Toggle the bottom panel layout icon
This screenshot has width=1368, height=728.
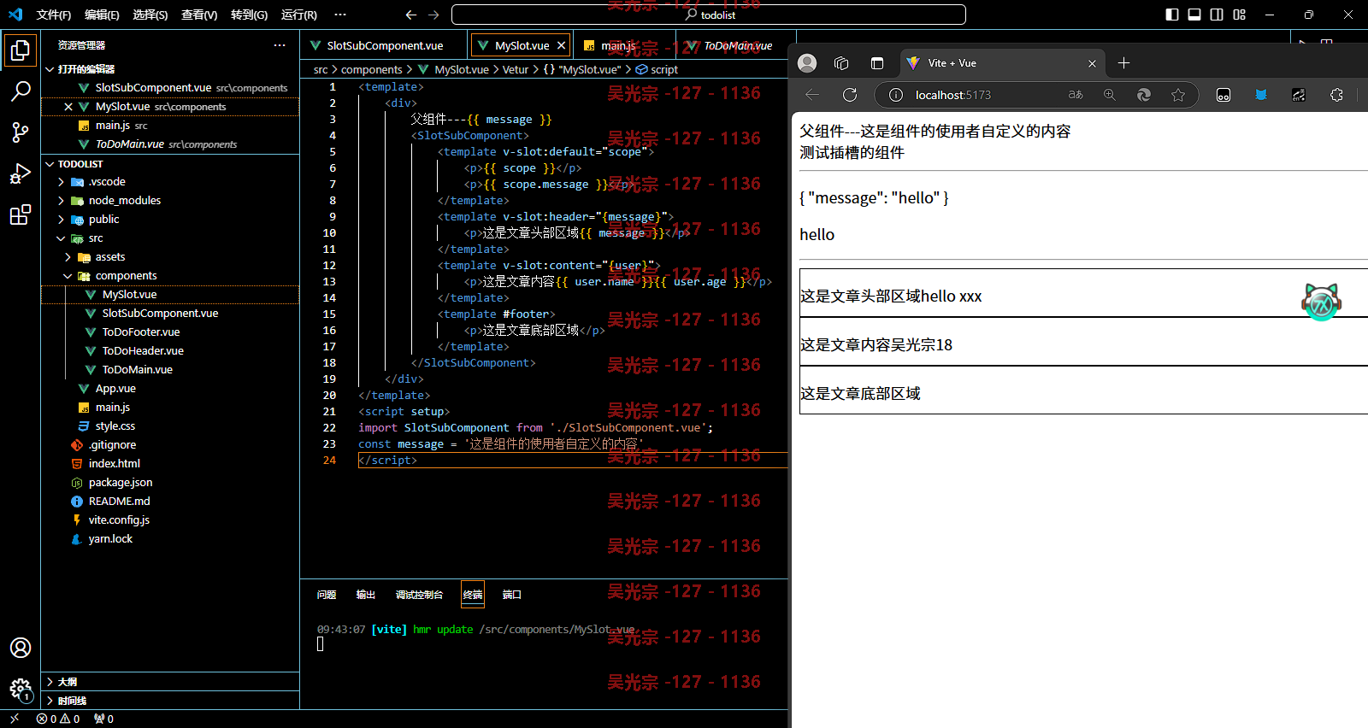tap(1194, 15)
